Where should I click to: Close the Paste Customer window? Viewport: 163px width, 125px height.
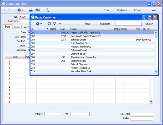point(155,17)
